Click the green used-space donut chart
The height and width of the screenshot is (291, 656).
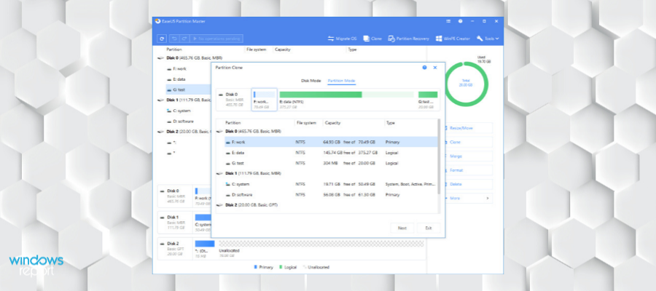tap(467, 84)
